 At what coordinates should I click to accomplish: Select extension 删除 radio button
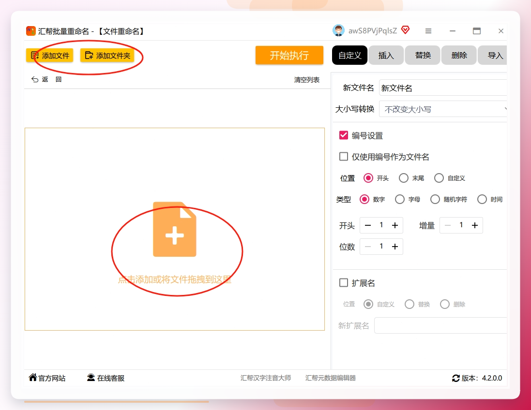pyautogui.click(x=445, y=304)
